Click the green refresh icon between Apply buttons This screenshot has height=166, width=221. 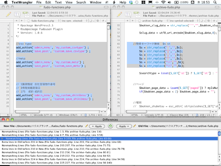pyautogui.click(x=110, y=126)
